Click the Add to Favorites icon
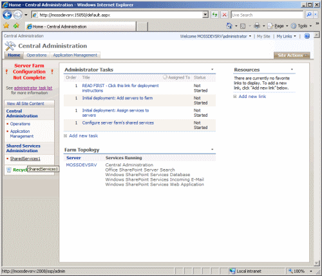 pyautogui.click(x=16, y=26)
